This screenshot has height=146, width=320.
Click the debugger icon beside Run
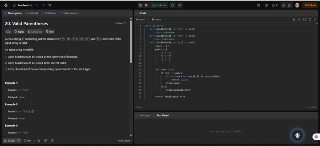click(141, 5)
